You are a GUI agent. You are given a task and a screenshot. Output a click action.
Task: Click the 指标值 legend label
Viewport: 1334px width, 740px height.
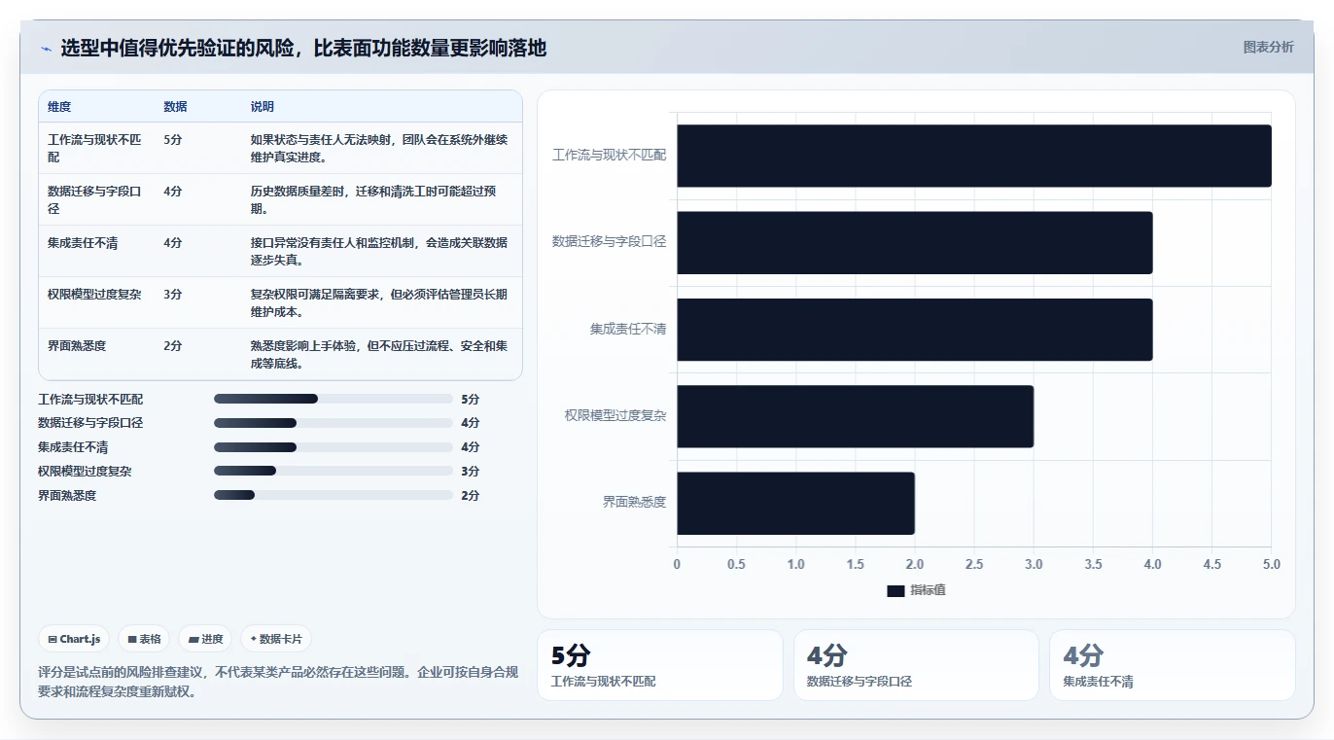coord(928,590)
